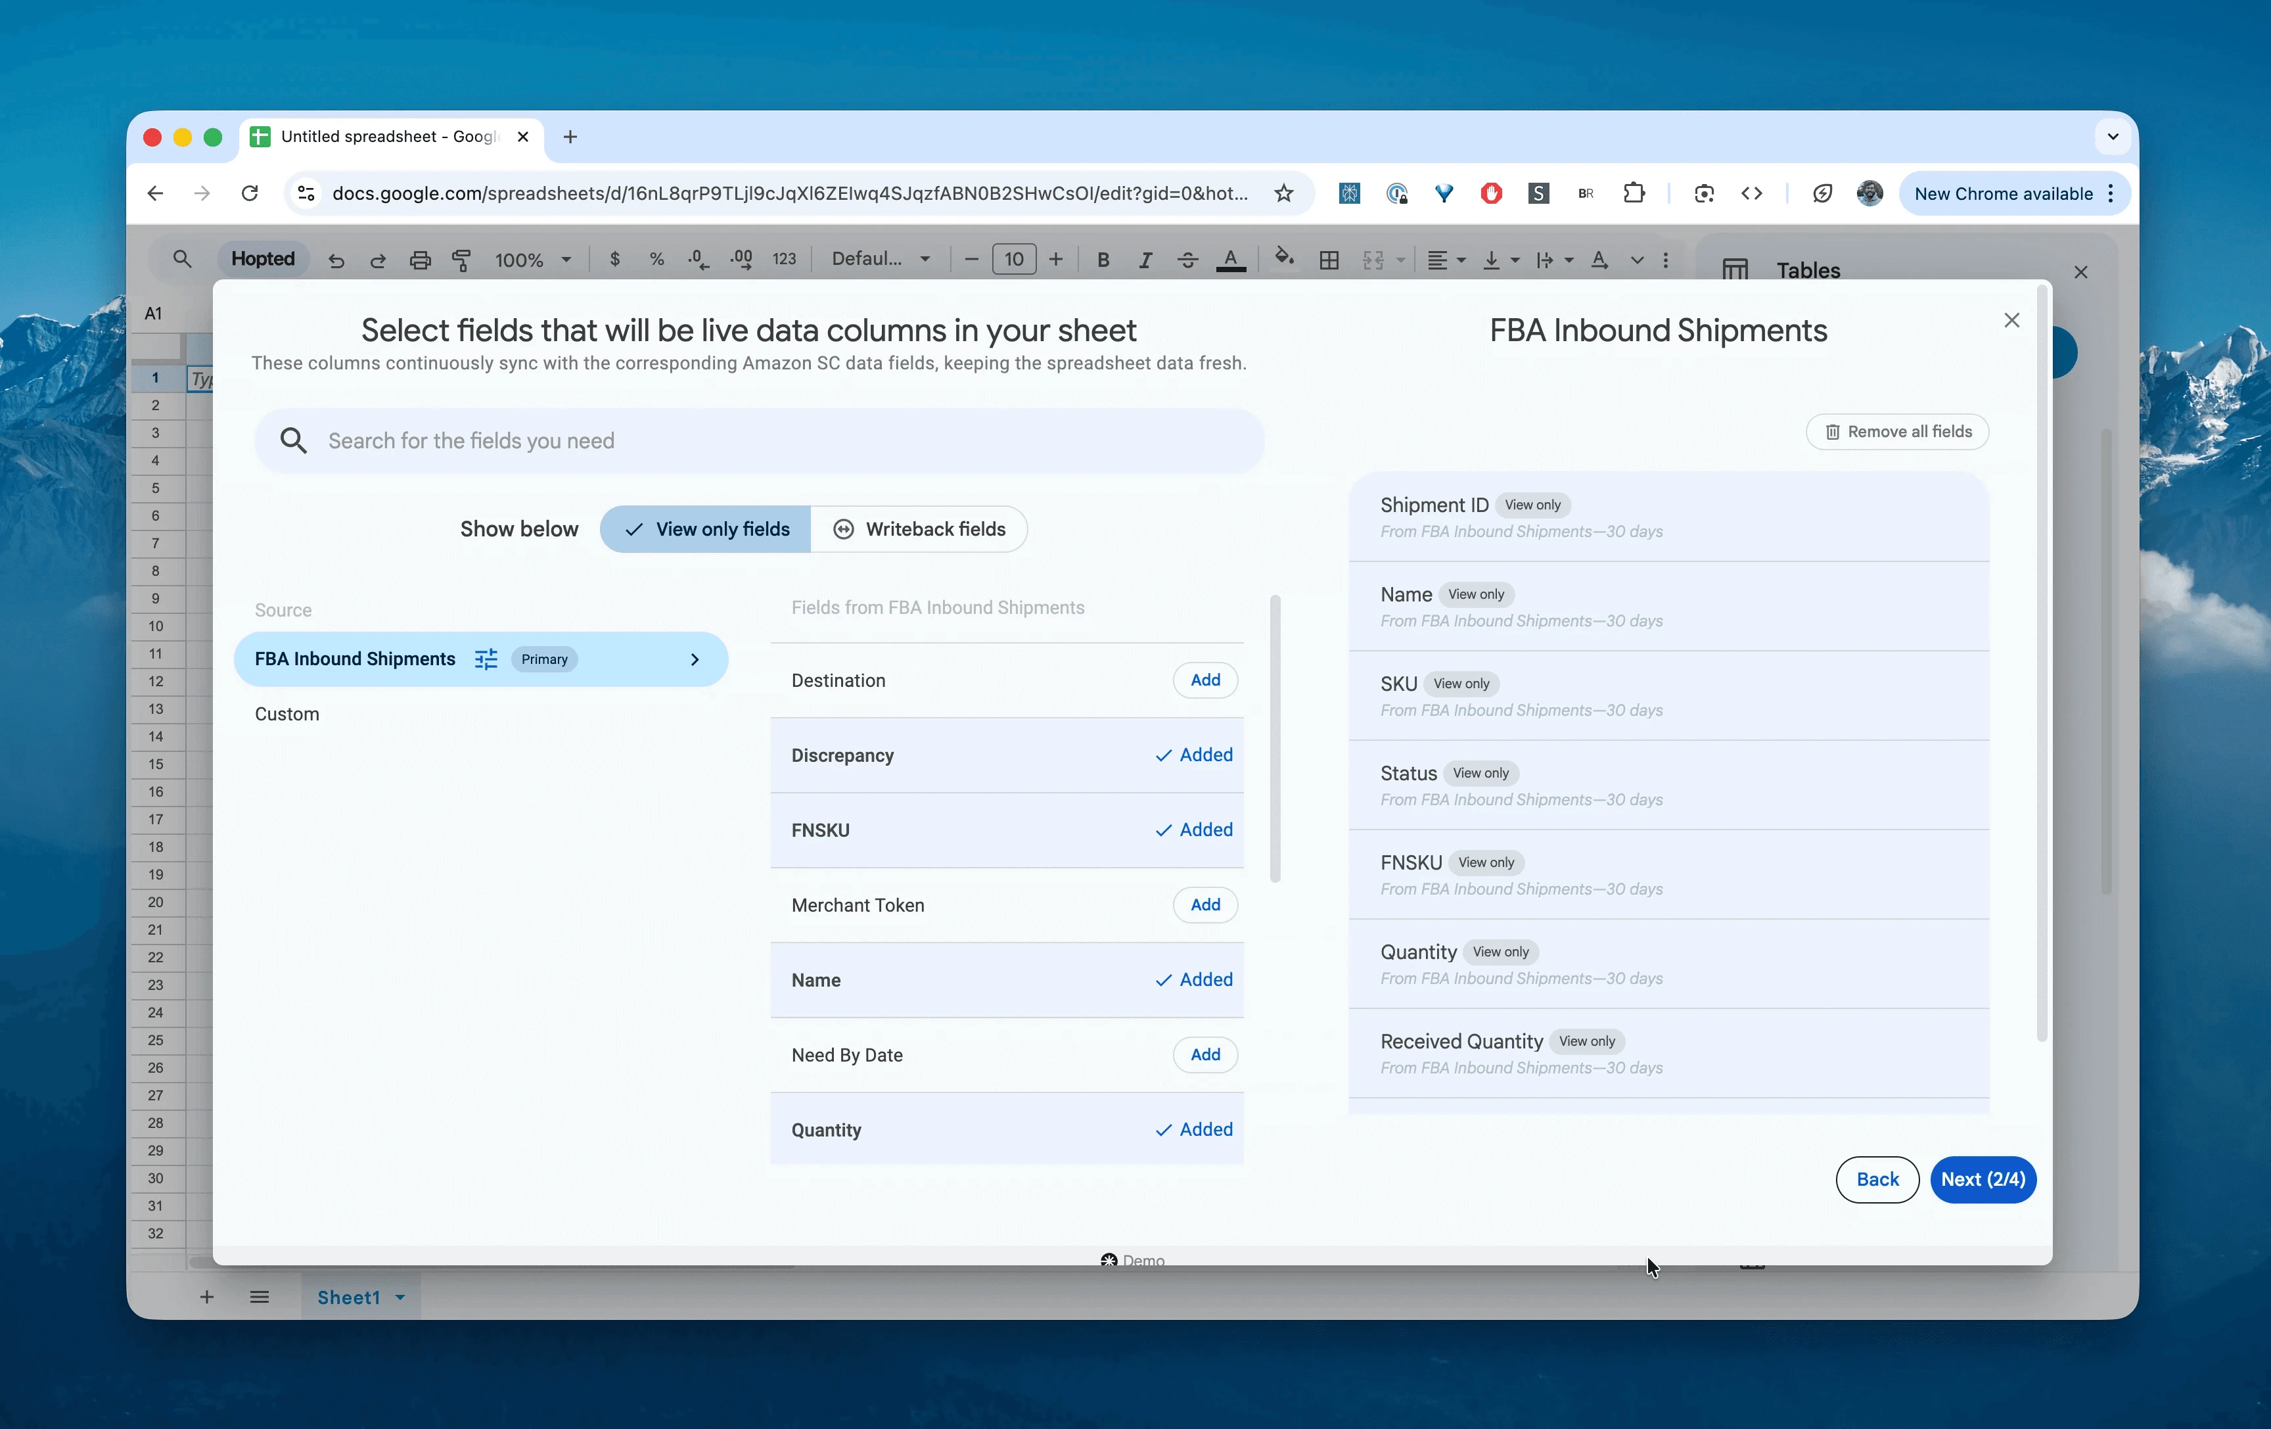Image resolution: width=2271 pixels, height=1429 pixels.
Task: Open the fill color bucket
Action: click(x=1283, y=258)
